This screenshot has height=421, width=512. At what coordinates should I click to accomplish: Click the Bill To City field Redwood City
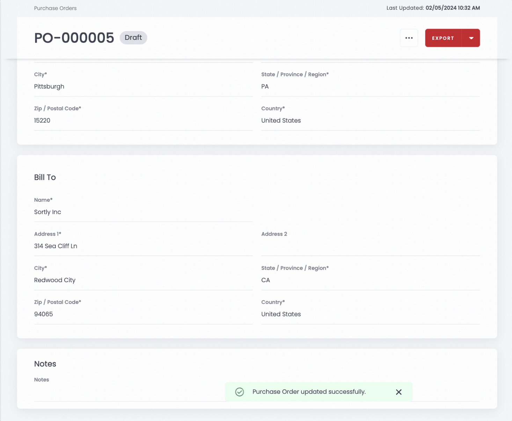pos(143,280)
